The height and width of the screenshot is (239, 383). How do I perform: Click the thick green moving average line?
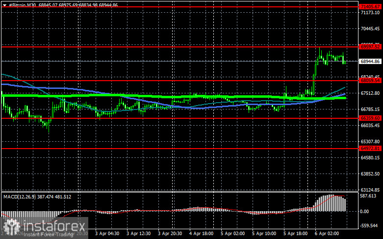click(147, 96)
